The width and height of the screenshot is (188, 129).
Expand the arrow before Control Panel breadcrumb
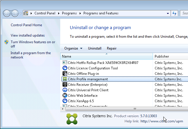[31, 13]
